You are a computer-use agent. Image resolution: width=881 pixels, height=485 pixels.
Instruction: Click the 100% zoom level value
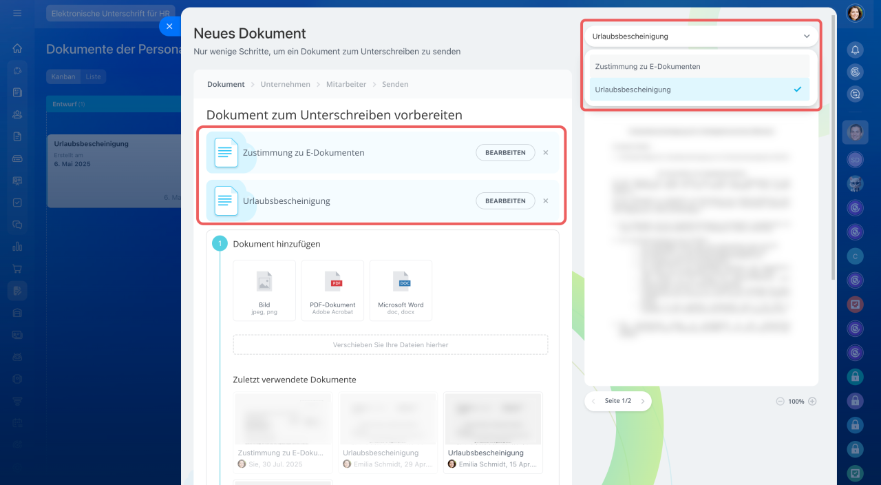click(796, 401)
